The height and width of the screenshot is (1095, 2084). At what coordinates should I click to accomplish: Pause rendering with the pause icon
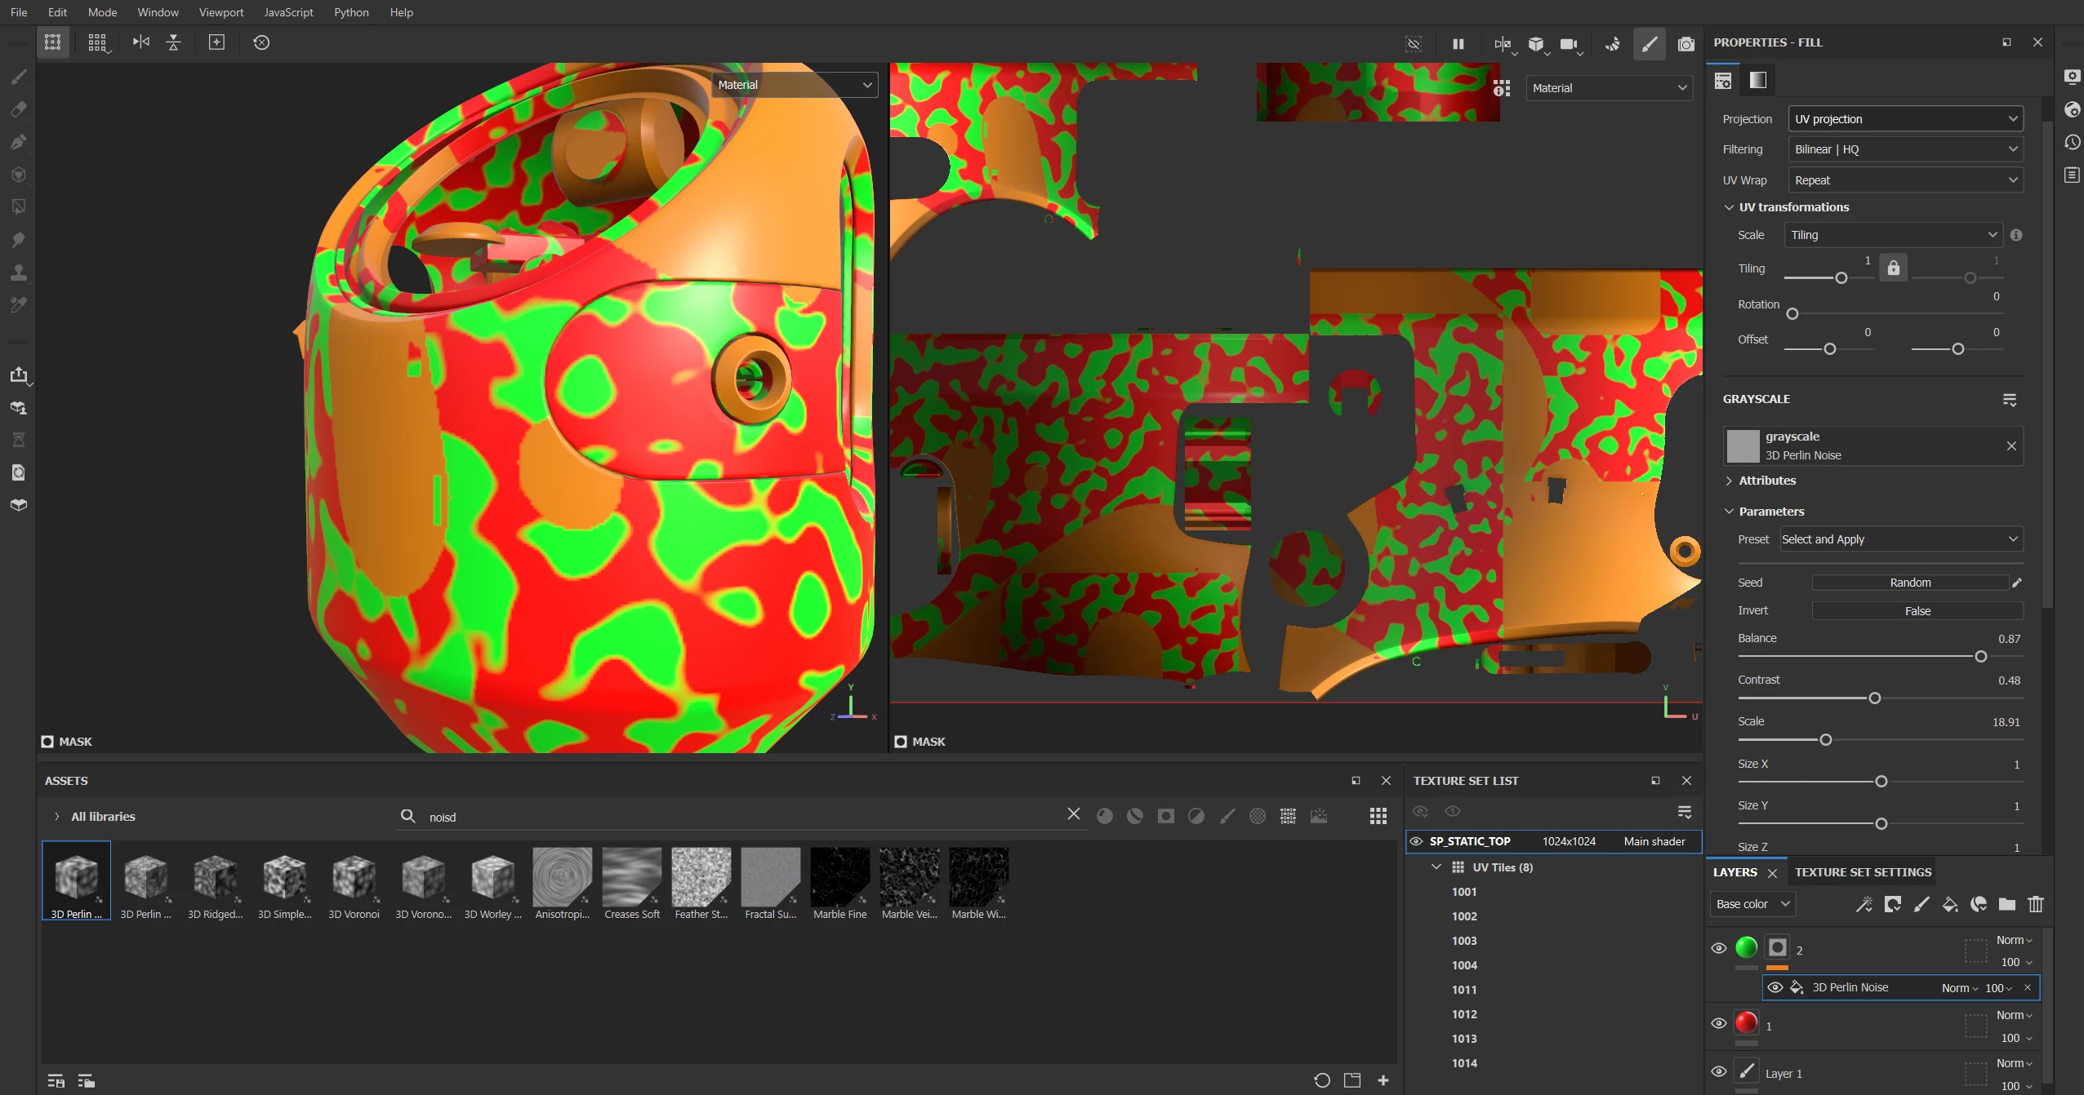pos(1458,44)
